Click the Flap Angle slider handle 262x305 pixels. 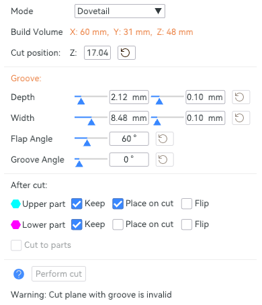[87, 142]
